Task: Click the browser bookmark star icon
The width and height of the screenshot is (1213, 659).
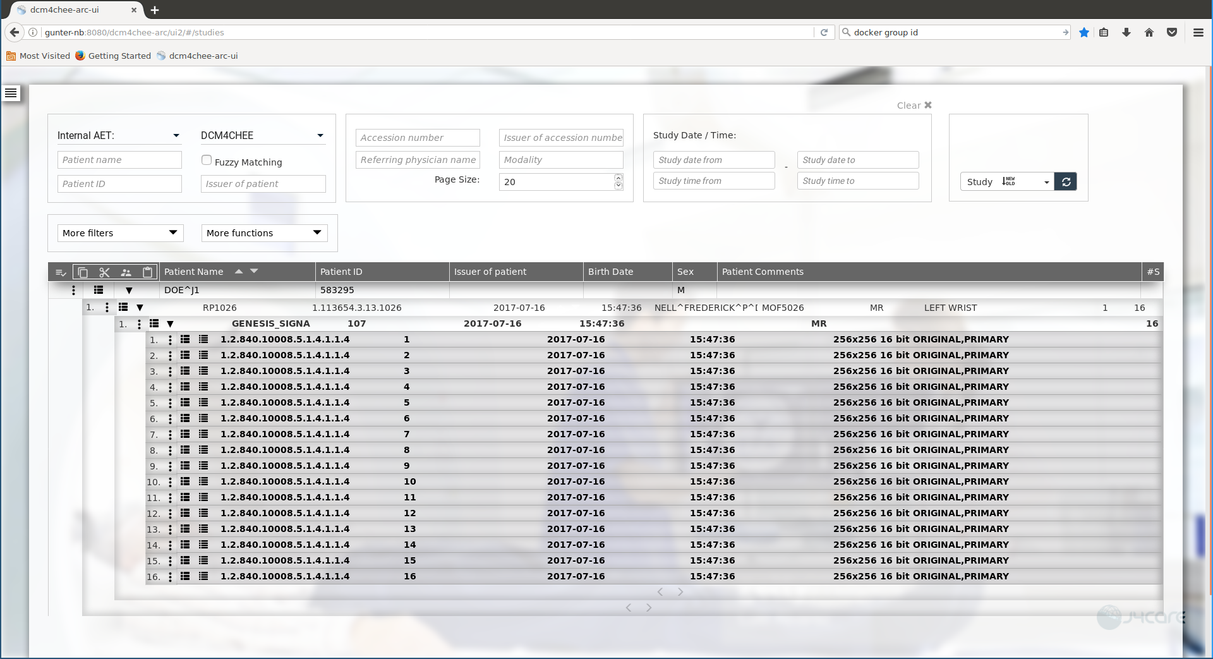Action: [x=1084, y=32]
